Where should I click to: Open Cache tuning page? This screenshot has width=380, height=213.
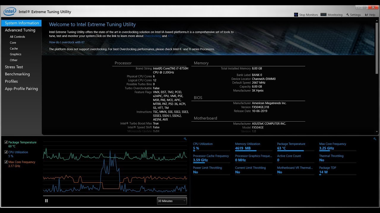(14, 49)
